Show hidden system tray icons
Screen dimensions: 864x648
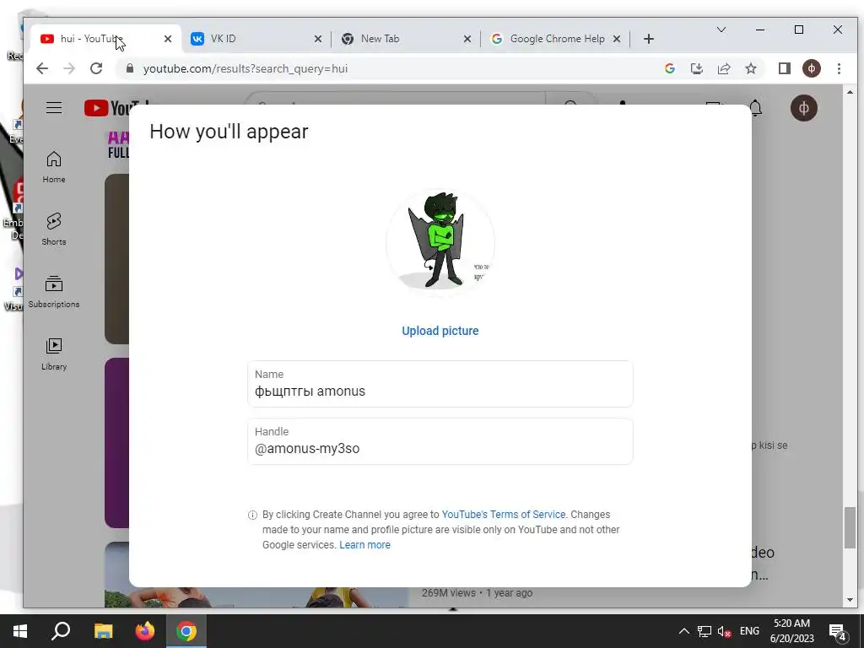[x=683, y=631]
